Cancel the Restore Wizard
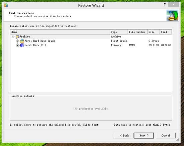Screen dimensions: 184x146 pyautogui.click(x=166, y=136)
